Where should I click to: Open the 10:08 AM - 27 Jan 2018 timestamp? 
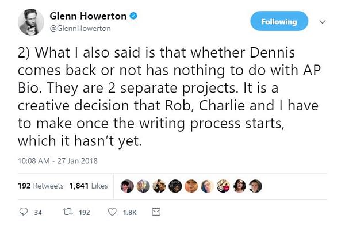point(57,161)
